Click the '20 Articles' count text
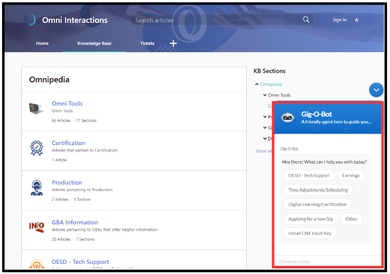The image size is (390, 274). click(x=61, y=239)
